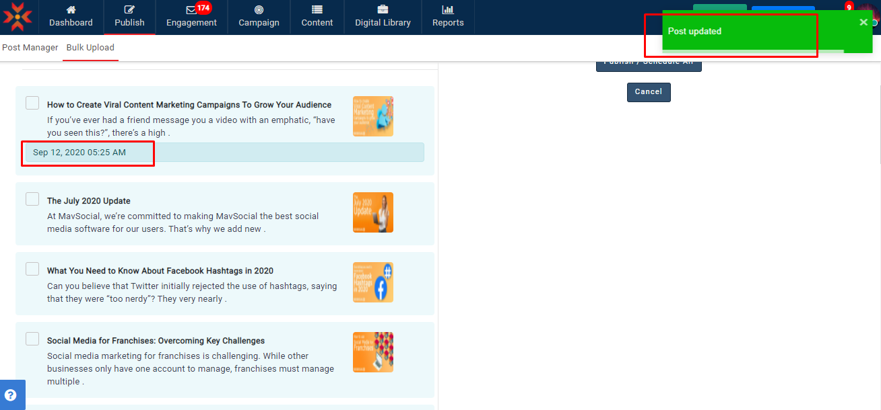Open Digital Library briefcase section
Screen dimensions: 881x410
pos(383,17)
